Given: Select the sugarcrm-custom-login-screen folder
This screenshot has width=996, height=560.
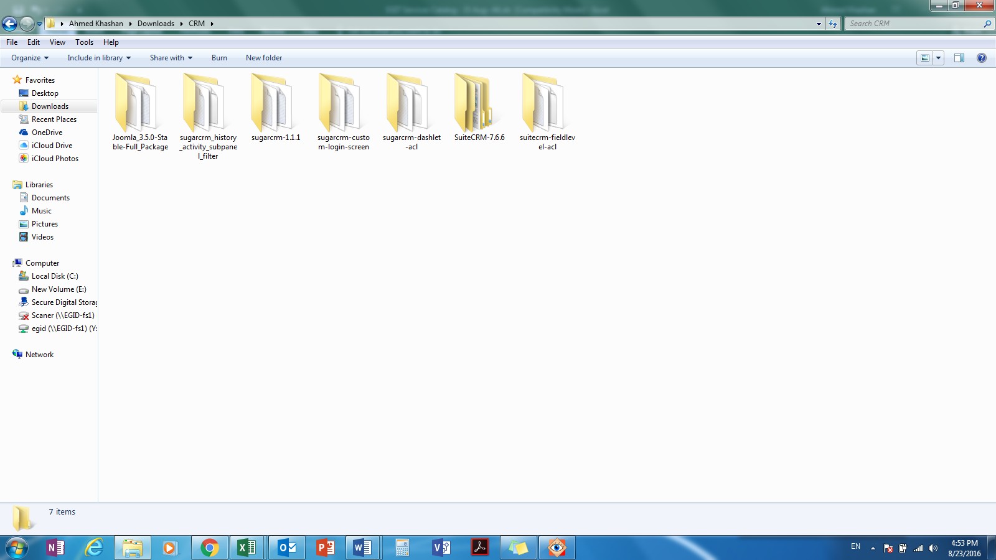Looking at the screenshot, I should point(344,112).
